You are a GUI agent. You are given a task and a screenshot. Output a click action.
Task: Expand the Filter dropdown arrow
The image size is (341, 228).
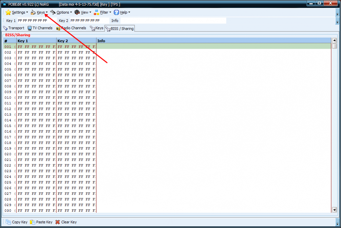110,12
